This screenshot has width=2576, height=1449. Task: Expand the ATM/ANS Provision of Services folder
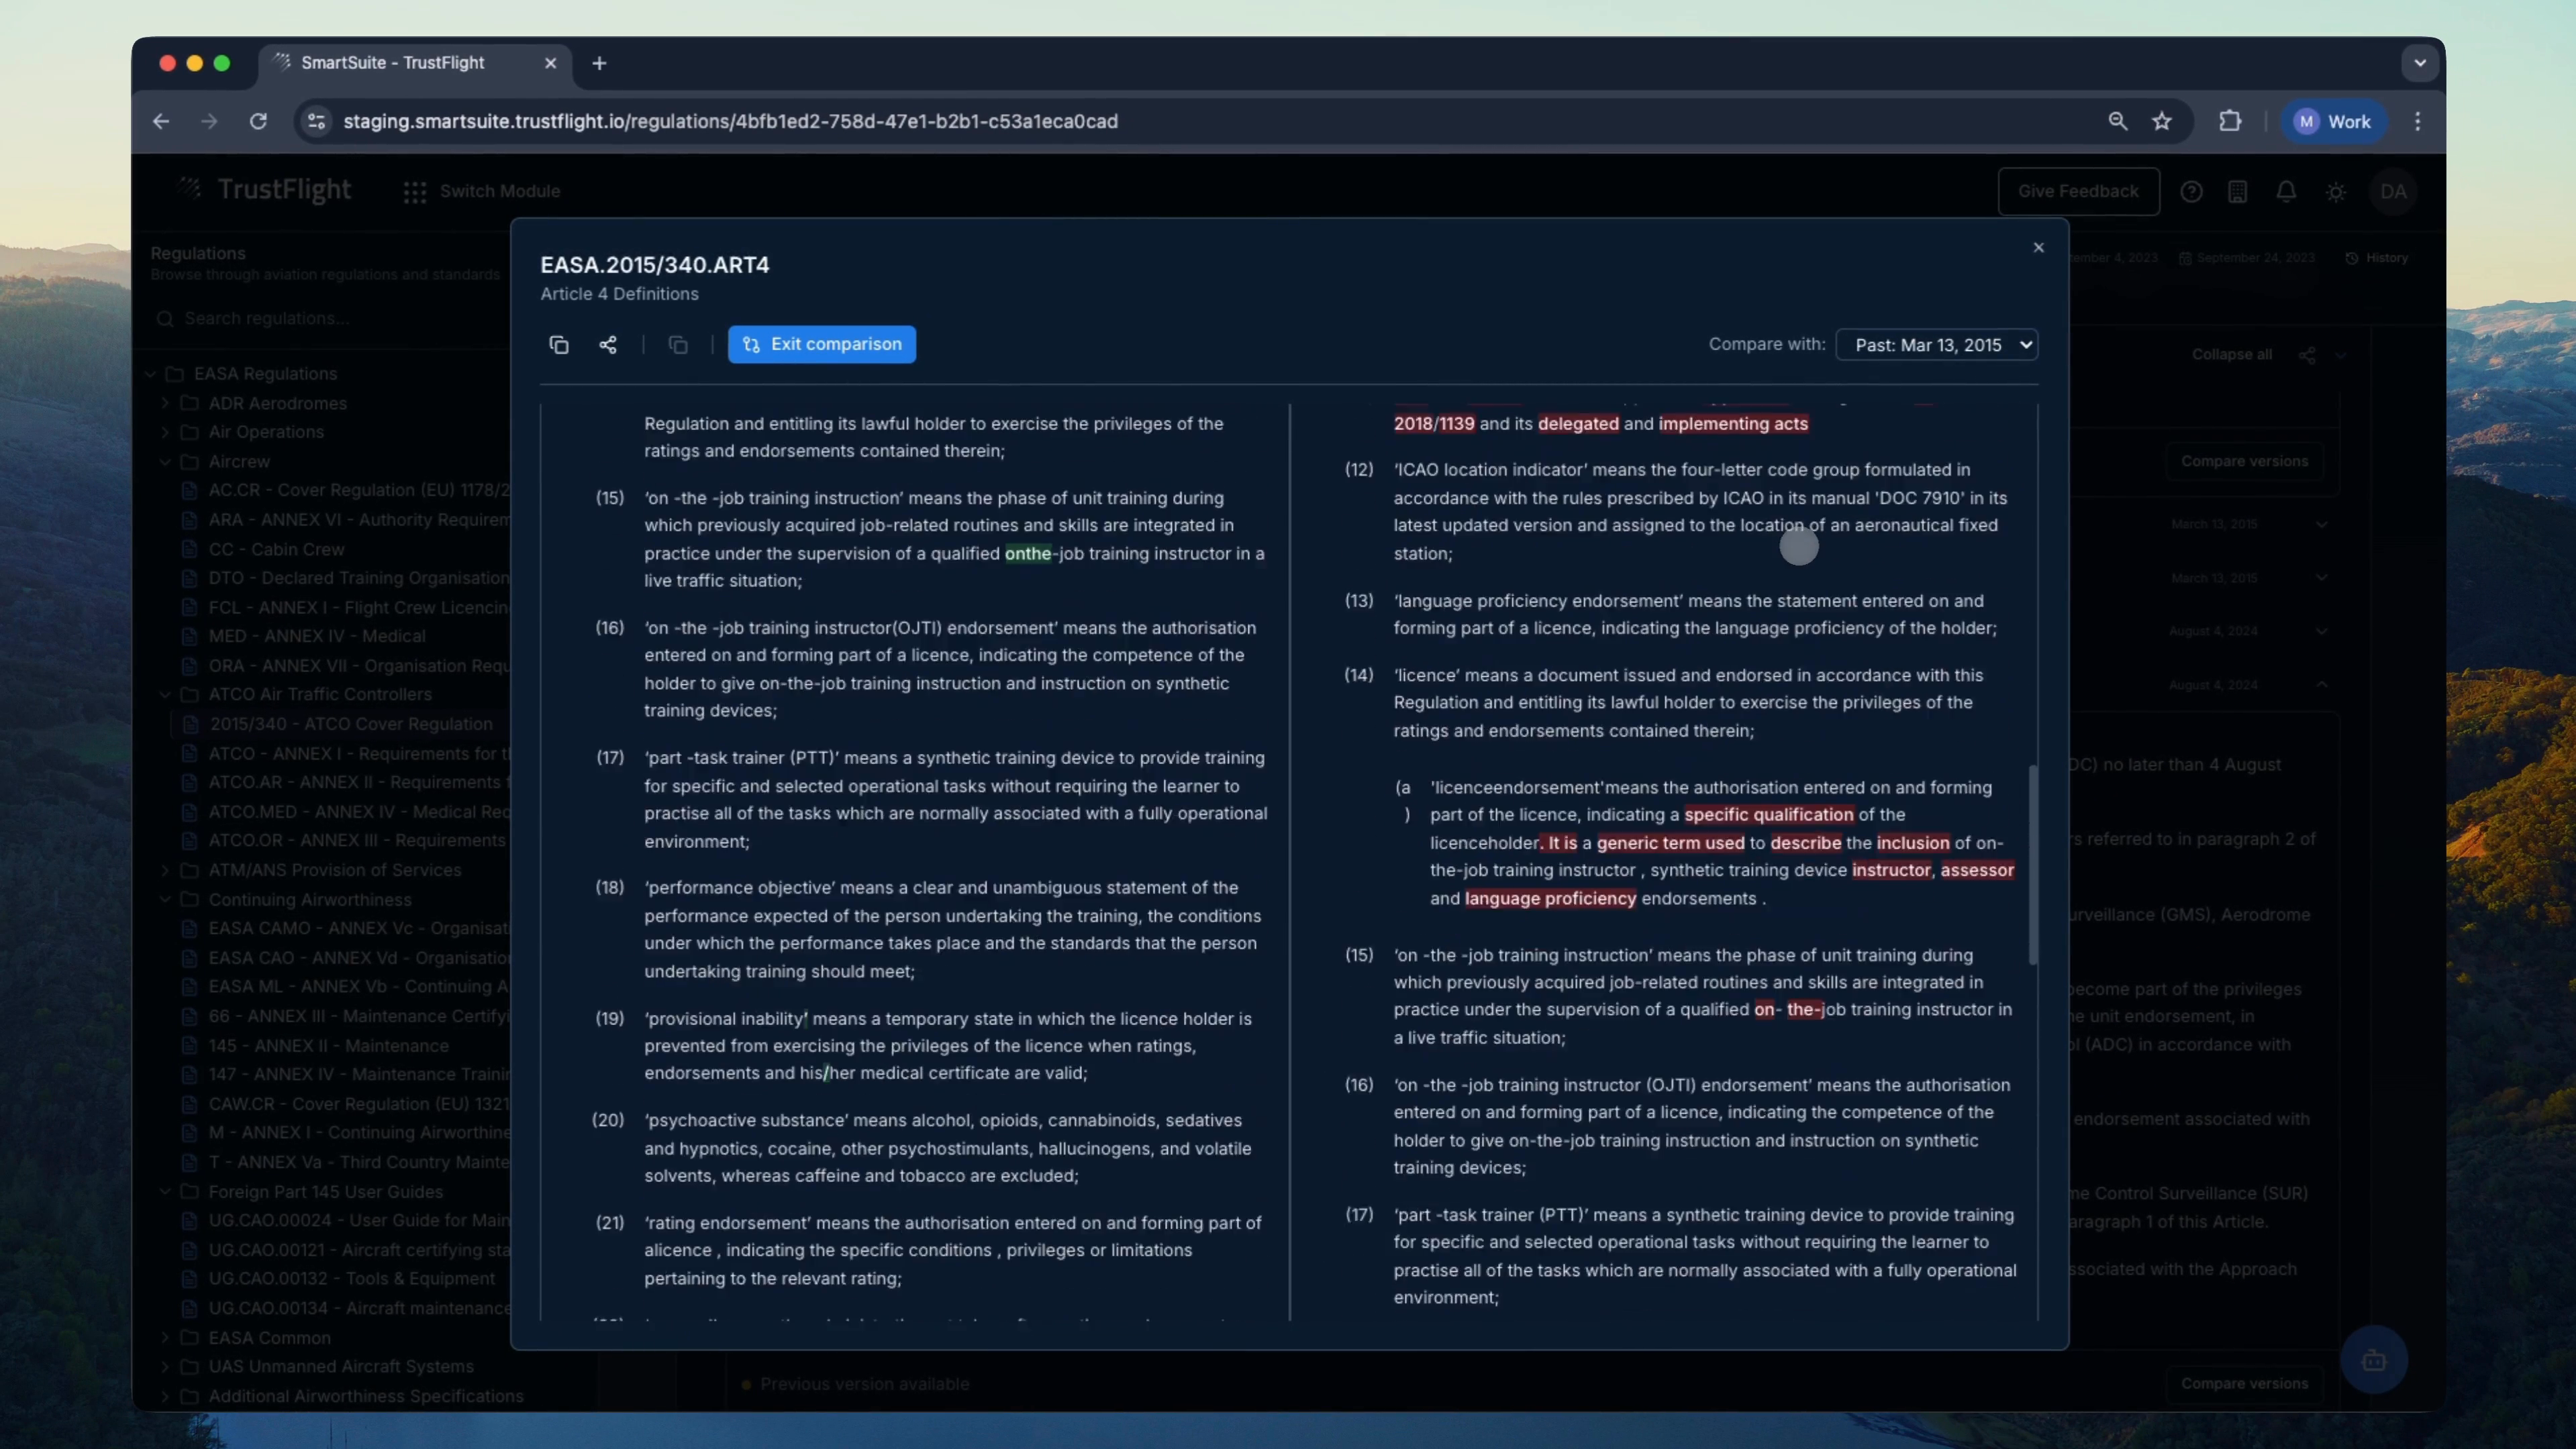point(166,870)
